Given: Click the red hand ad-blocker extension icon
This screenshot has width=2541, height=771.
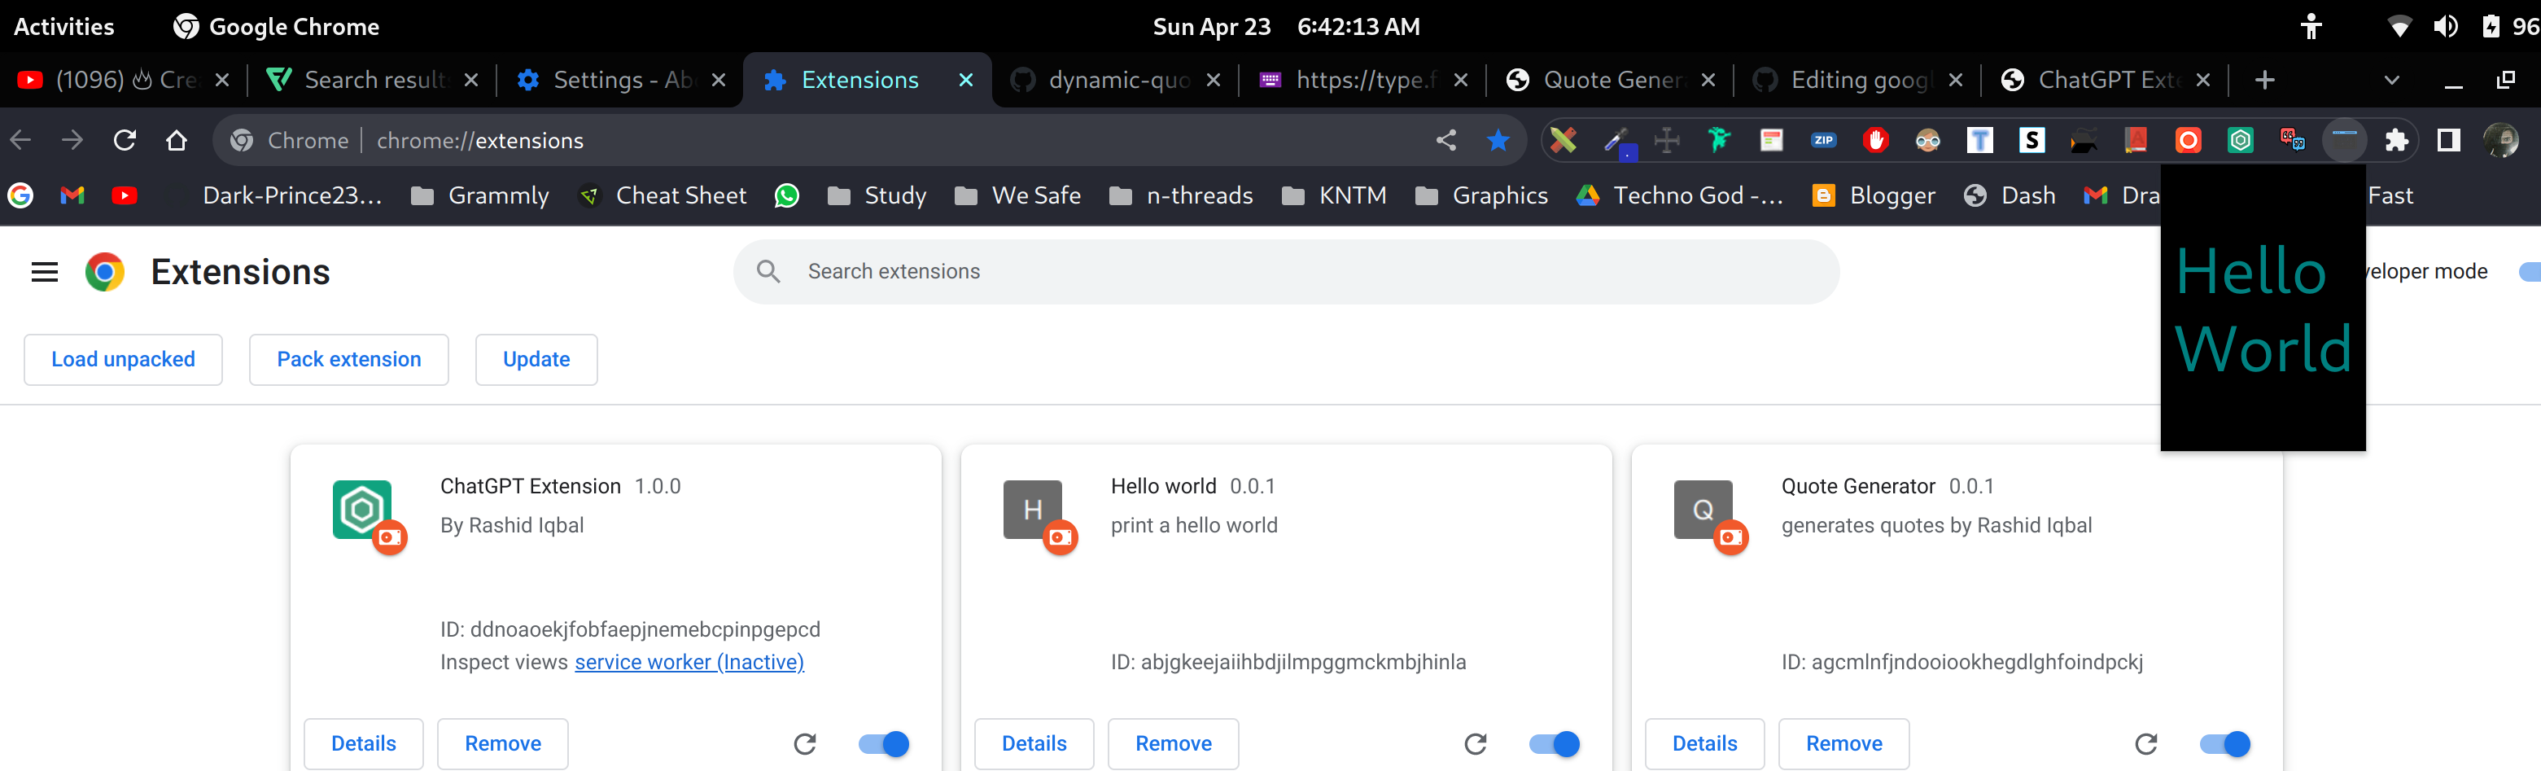Looking at the screenshot, I should 1876,140.
